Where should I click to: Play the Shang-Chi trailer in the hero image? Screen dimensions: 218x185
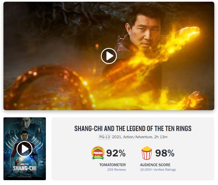click(109, 56)
